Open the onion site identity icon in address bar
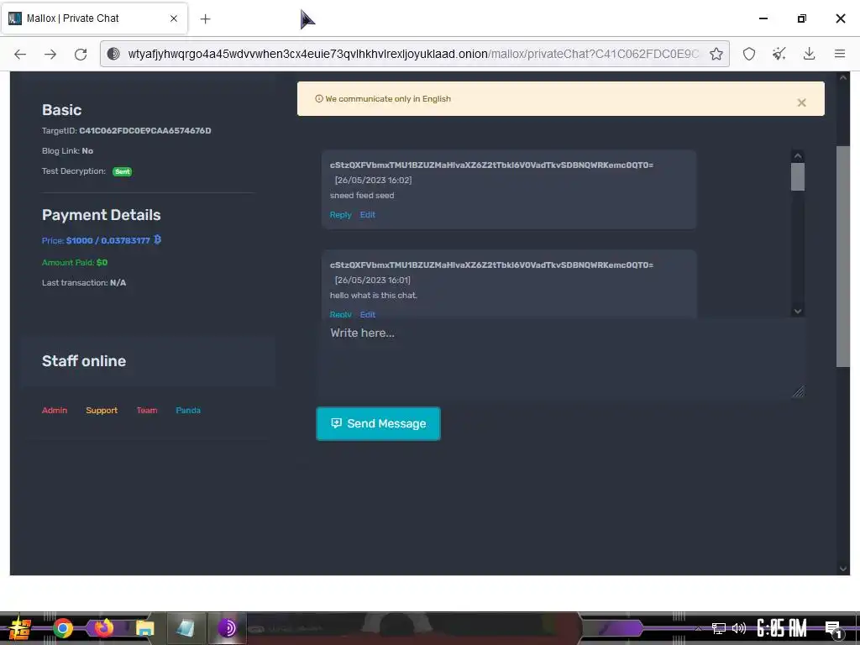 tap(113, 54)
